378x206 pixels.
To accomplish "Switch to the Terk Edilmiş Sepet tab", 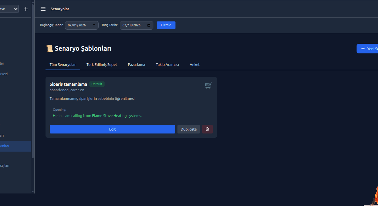I will 102,65.
